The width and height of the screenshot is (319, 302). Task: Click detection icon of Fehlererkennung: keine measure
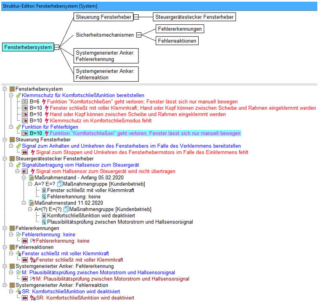pyautogui.click(x=44, y=197)
